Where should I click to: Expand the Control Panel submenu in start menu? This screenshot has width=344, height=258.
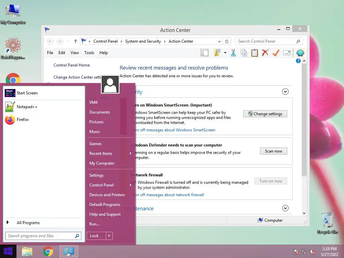[x=131, y=185]
